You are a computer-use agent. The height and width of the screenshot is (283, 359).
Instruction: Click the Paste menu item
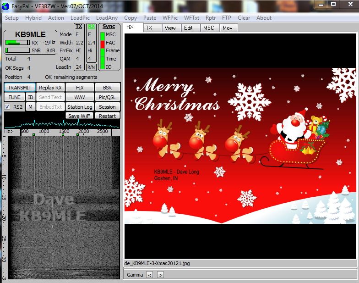[x=150, y=18]
